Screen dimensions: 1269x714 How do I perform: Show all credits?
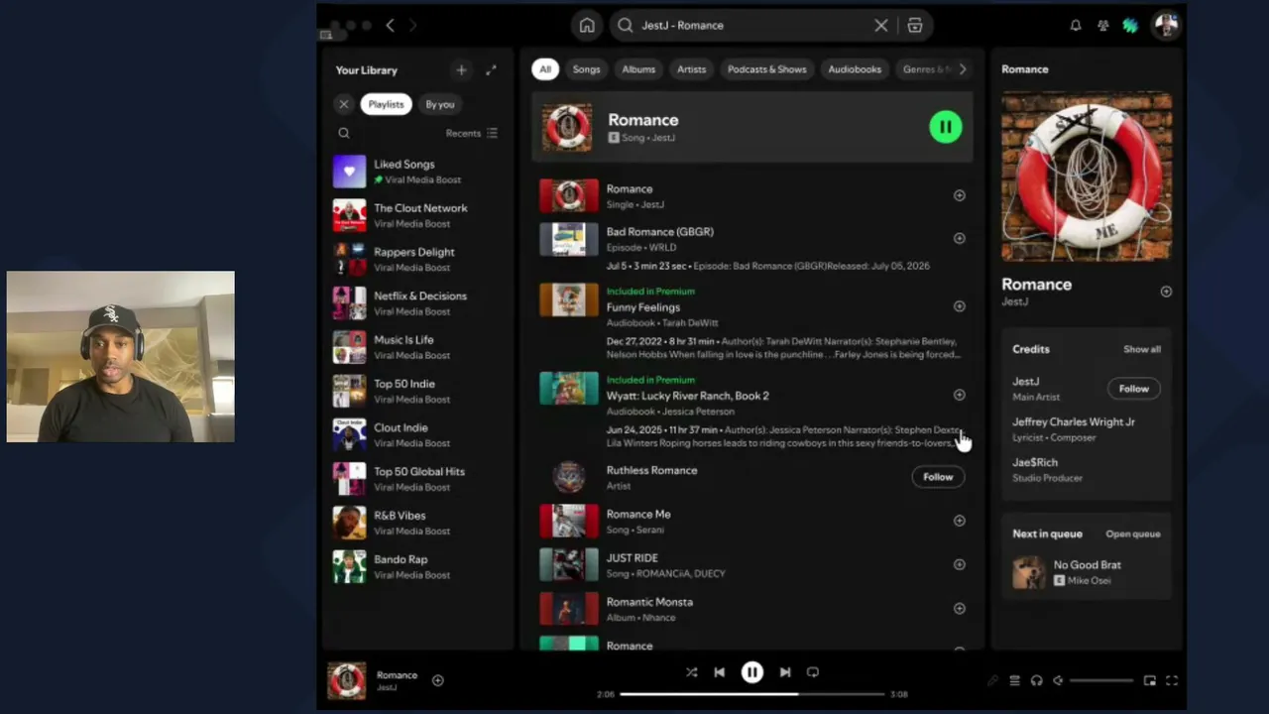(x=1142, y=349)
